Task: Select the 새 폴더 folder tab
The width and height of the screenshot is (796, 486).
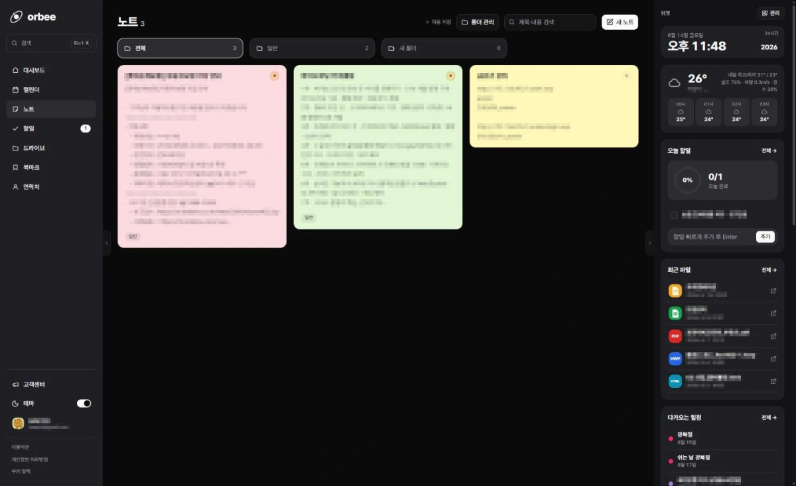Action: (x=444, y=48)
